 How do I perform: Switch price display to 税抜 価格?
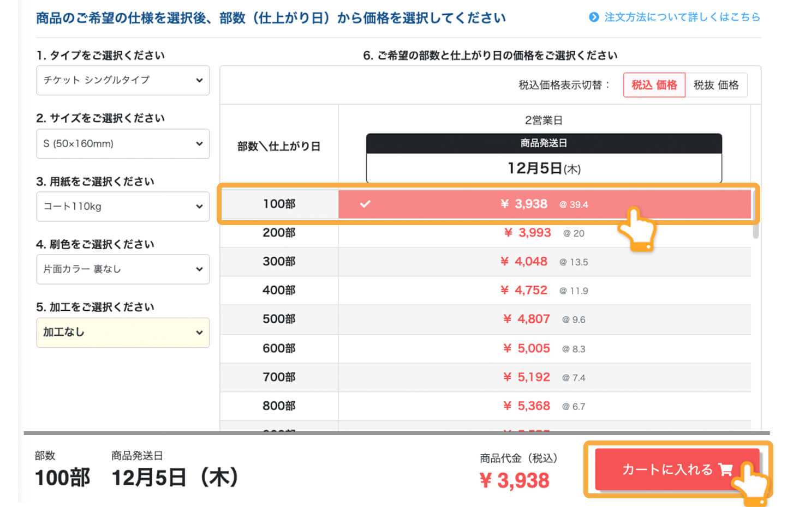tap(715, 85)
